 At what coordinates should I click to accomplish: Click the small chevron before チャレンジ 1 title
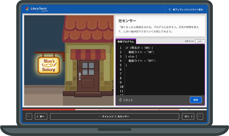99,116
